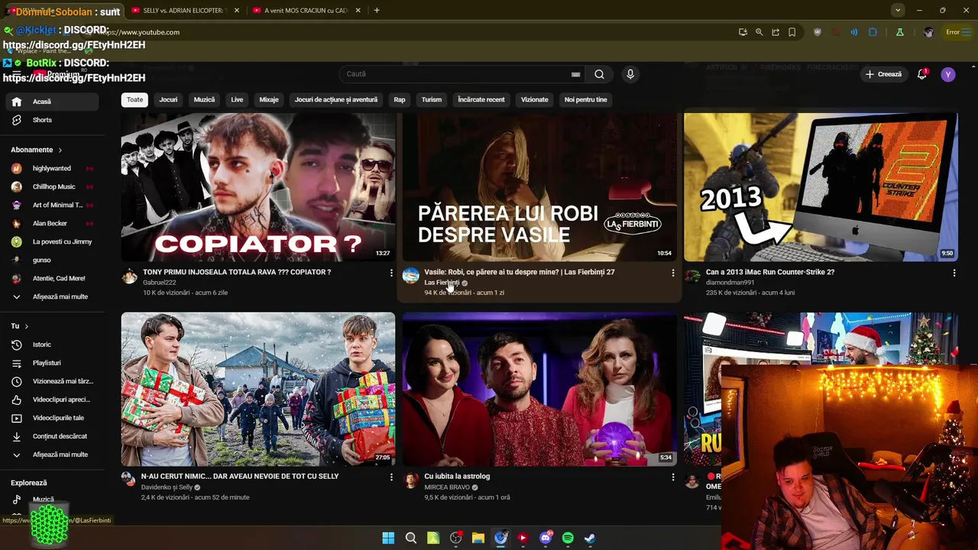Click the Creează create button
The image size is (978, 550).
pyautogui.click(x=883, y=74)
